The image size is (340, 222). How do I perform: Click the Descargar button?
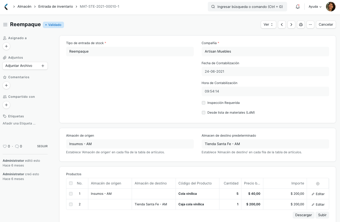(304, 215)
